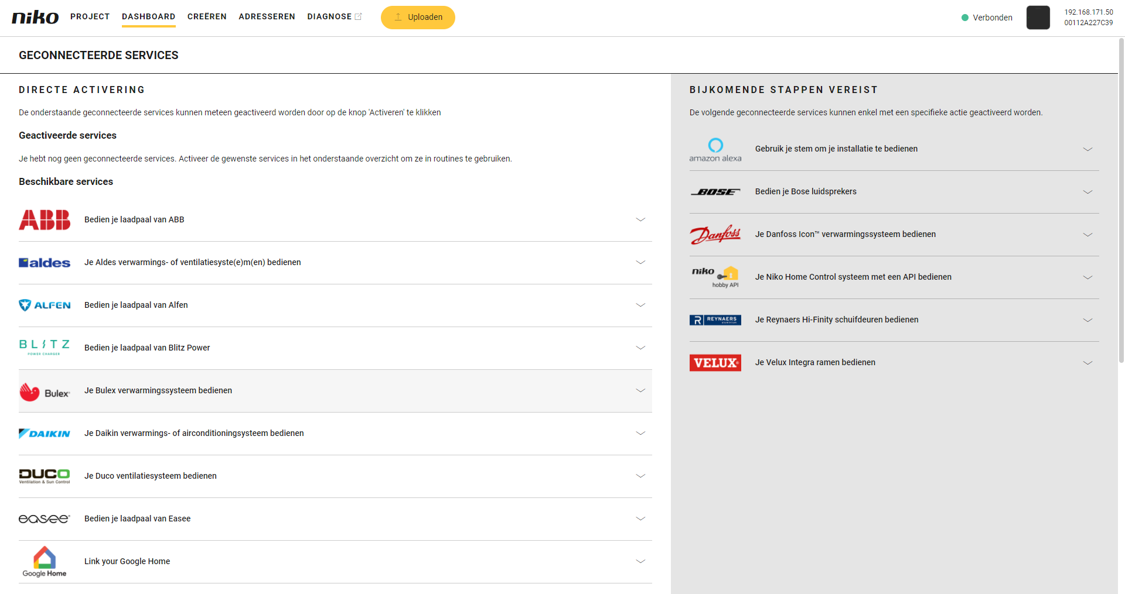This screenshot has width=1125, height=594.
Task: Expand the Blitz Power chevron
Action: (640, 348)
